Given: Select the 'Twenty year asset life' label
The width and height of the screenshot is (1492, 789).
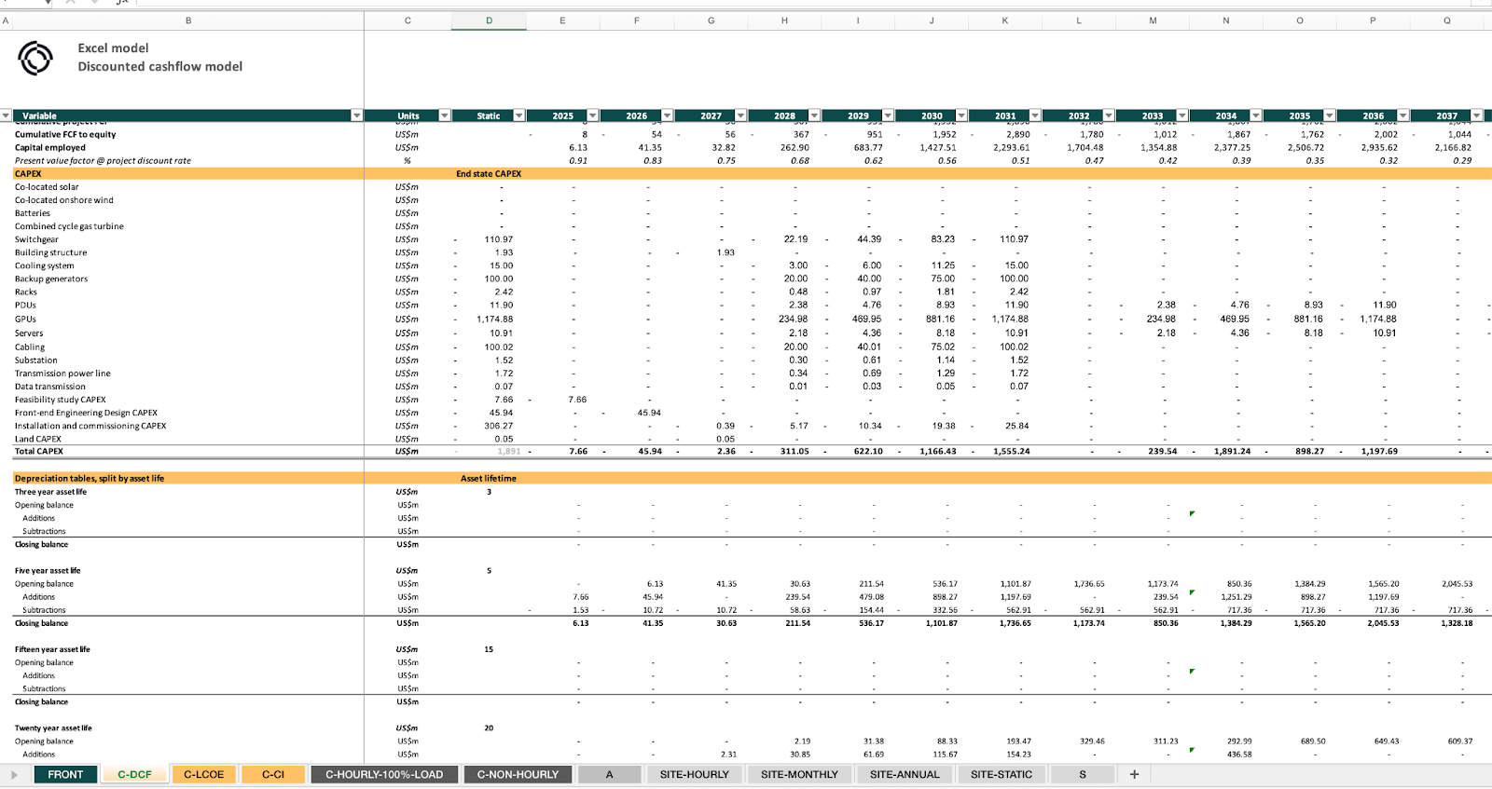Looking at the screenshot, I should (53, 728).
